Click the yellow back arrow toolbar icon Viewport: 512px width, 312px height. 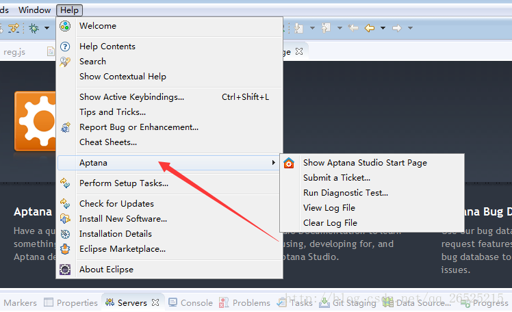[370, 28]
